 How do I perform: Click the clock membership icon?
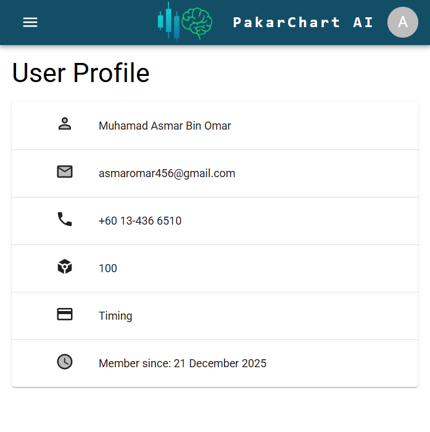(65, 362)
